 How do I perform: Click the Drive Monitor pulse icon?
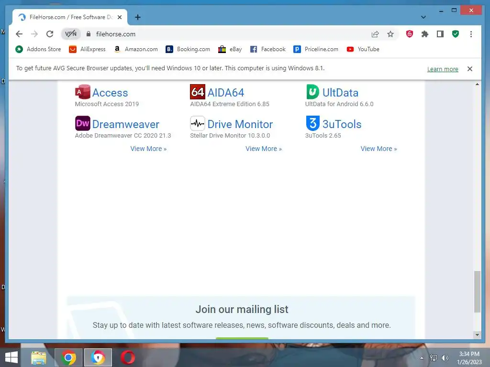click(x=198, y=123)
